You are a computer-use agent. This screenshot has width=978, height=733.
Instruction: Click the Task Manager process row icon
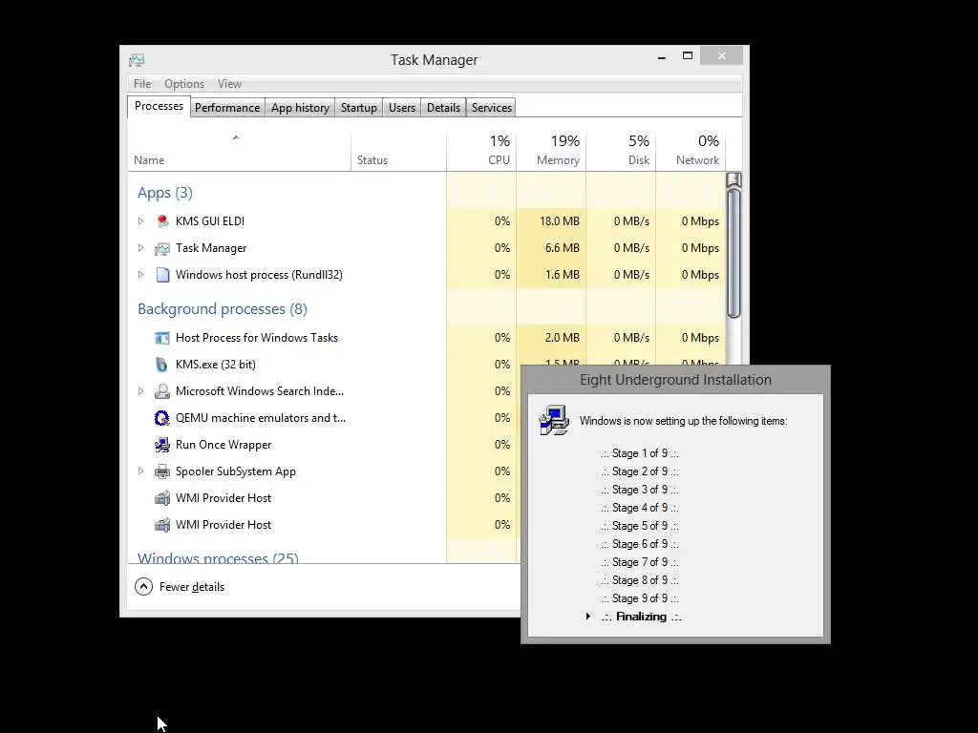[x=162, y=248]
